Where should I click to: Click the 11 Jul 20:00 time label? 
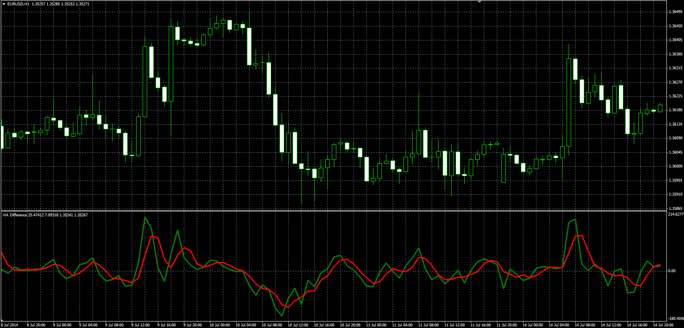coord(507,325)
